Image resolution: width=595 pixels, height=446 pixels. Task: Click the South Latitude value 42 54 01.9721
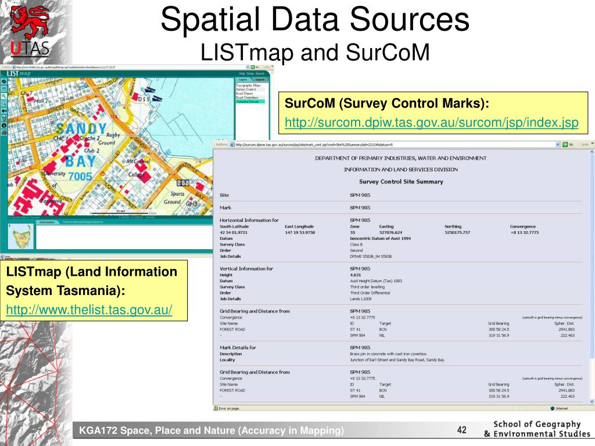pos(234,232)
